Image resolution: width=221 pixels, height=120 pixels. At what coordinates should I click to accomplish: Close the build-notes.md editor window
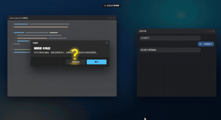114,18
